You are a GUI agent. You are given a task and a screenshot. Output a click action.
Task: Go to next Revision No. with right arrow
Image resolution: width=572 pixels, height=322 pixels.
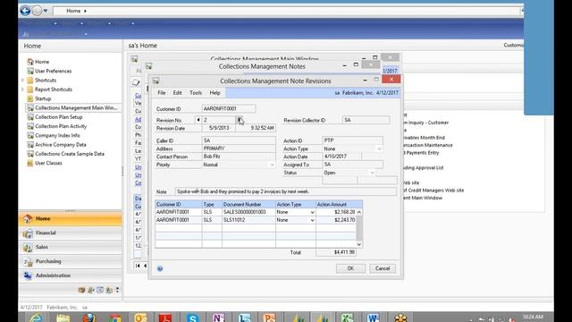click(239, 120)
